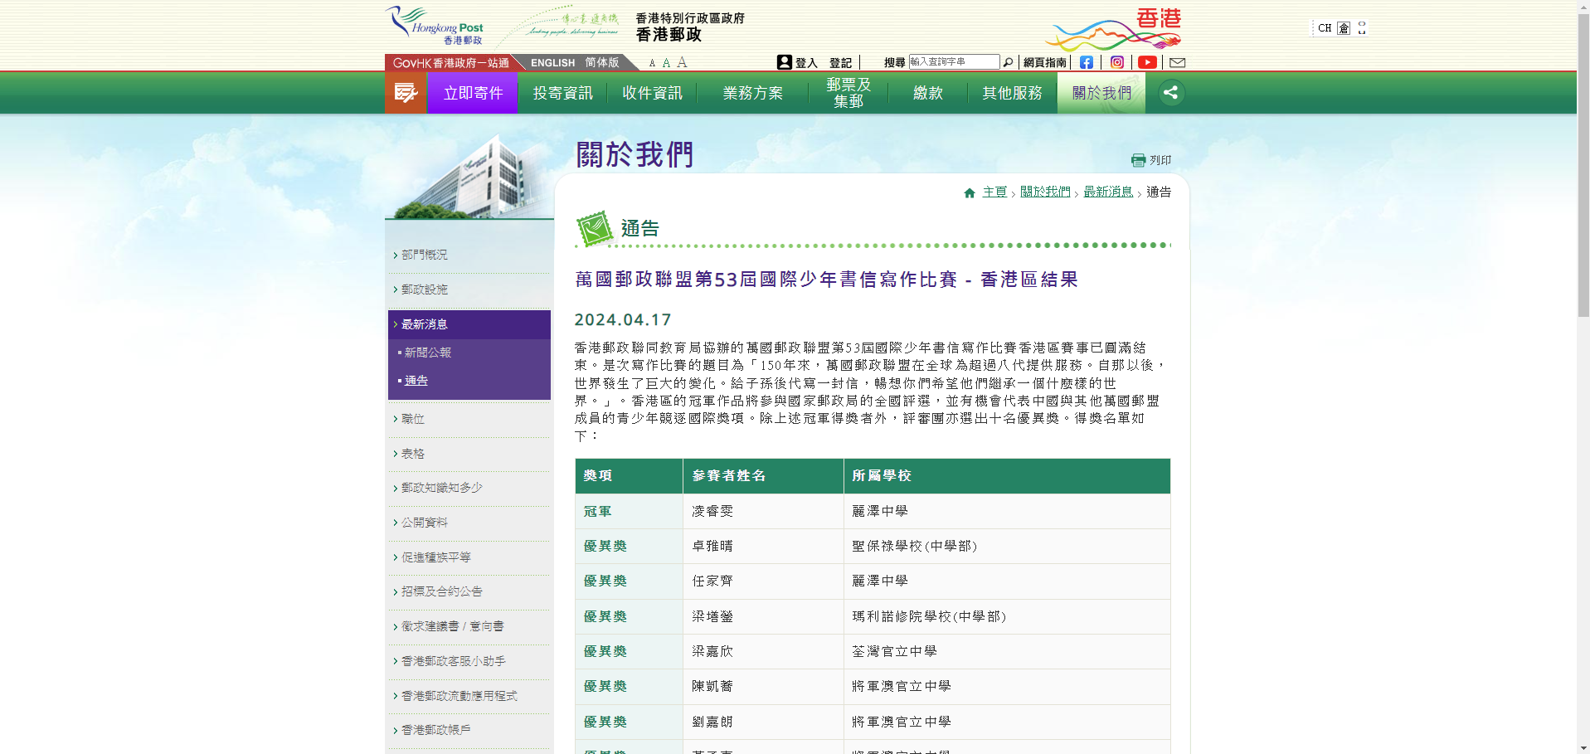Open the YouTube icon
Image resolution: width=1590 pixels, height=754 pixels.
pyautogui.click(x=1147, y=62)
